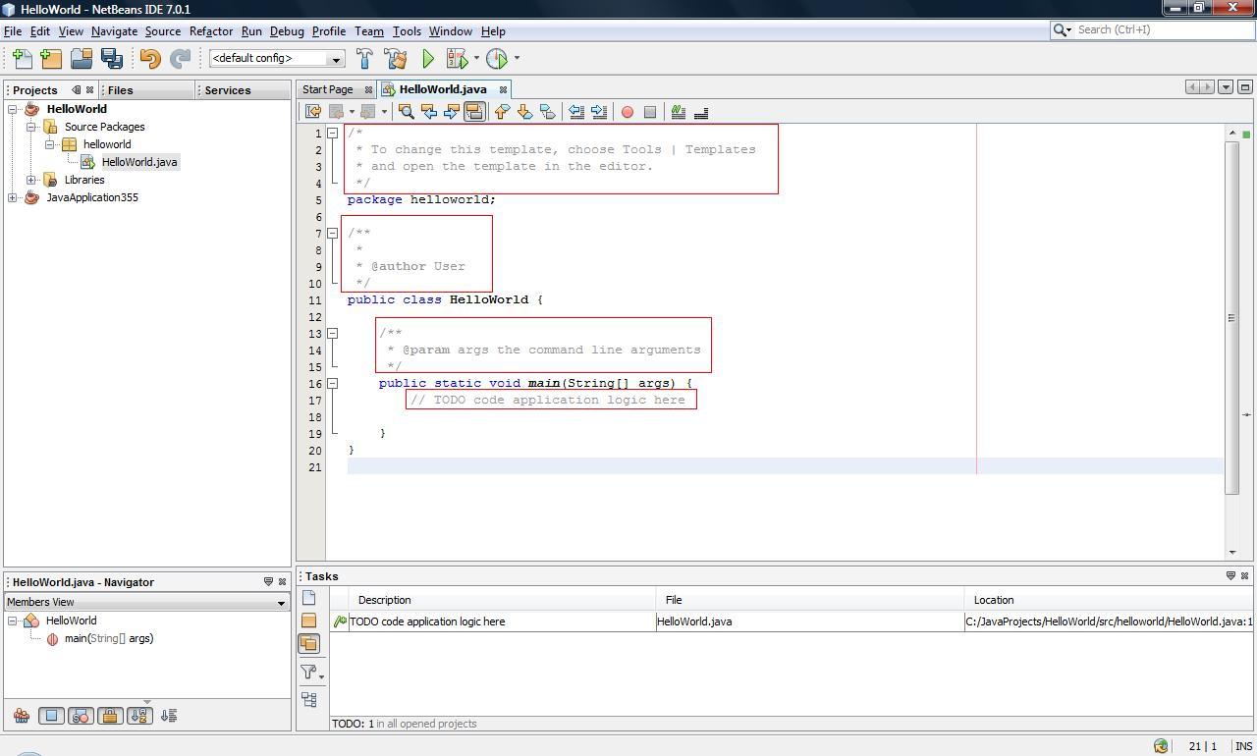Screen dimensions: 1257x756
Task: Open Profile Main Project dropdown arrow
Action: 517,59
